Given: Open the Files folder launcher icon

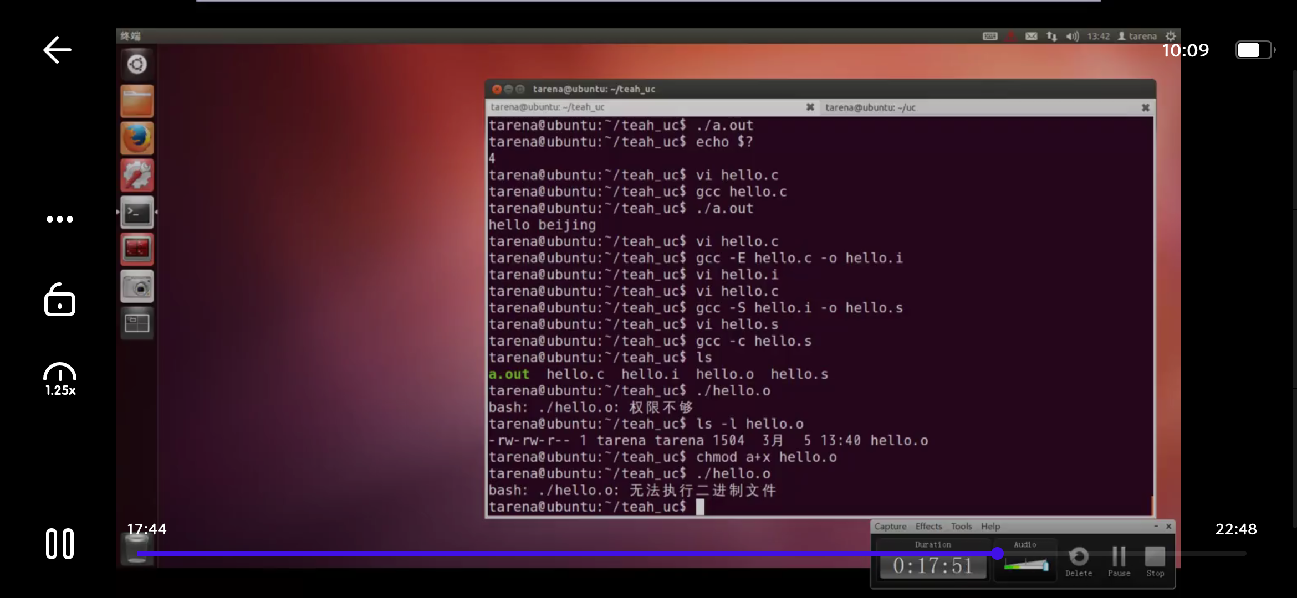Looking at the screenshot, I should pos(137,101).
